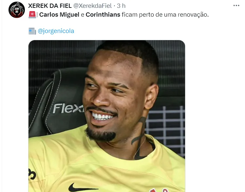Click the Nike swoosh on the yellow shirt
The height and width of the screenshot is (192, 245).
83,187
